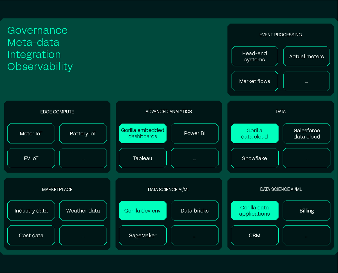Open the highlighted Gorilla dev env box

(x=143, y=211)
